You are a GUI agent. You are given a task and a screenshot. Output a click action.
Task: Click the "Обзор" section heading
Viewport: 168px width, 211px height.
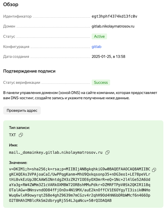click(11, 4)
